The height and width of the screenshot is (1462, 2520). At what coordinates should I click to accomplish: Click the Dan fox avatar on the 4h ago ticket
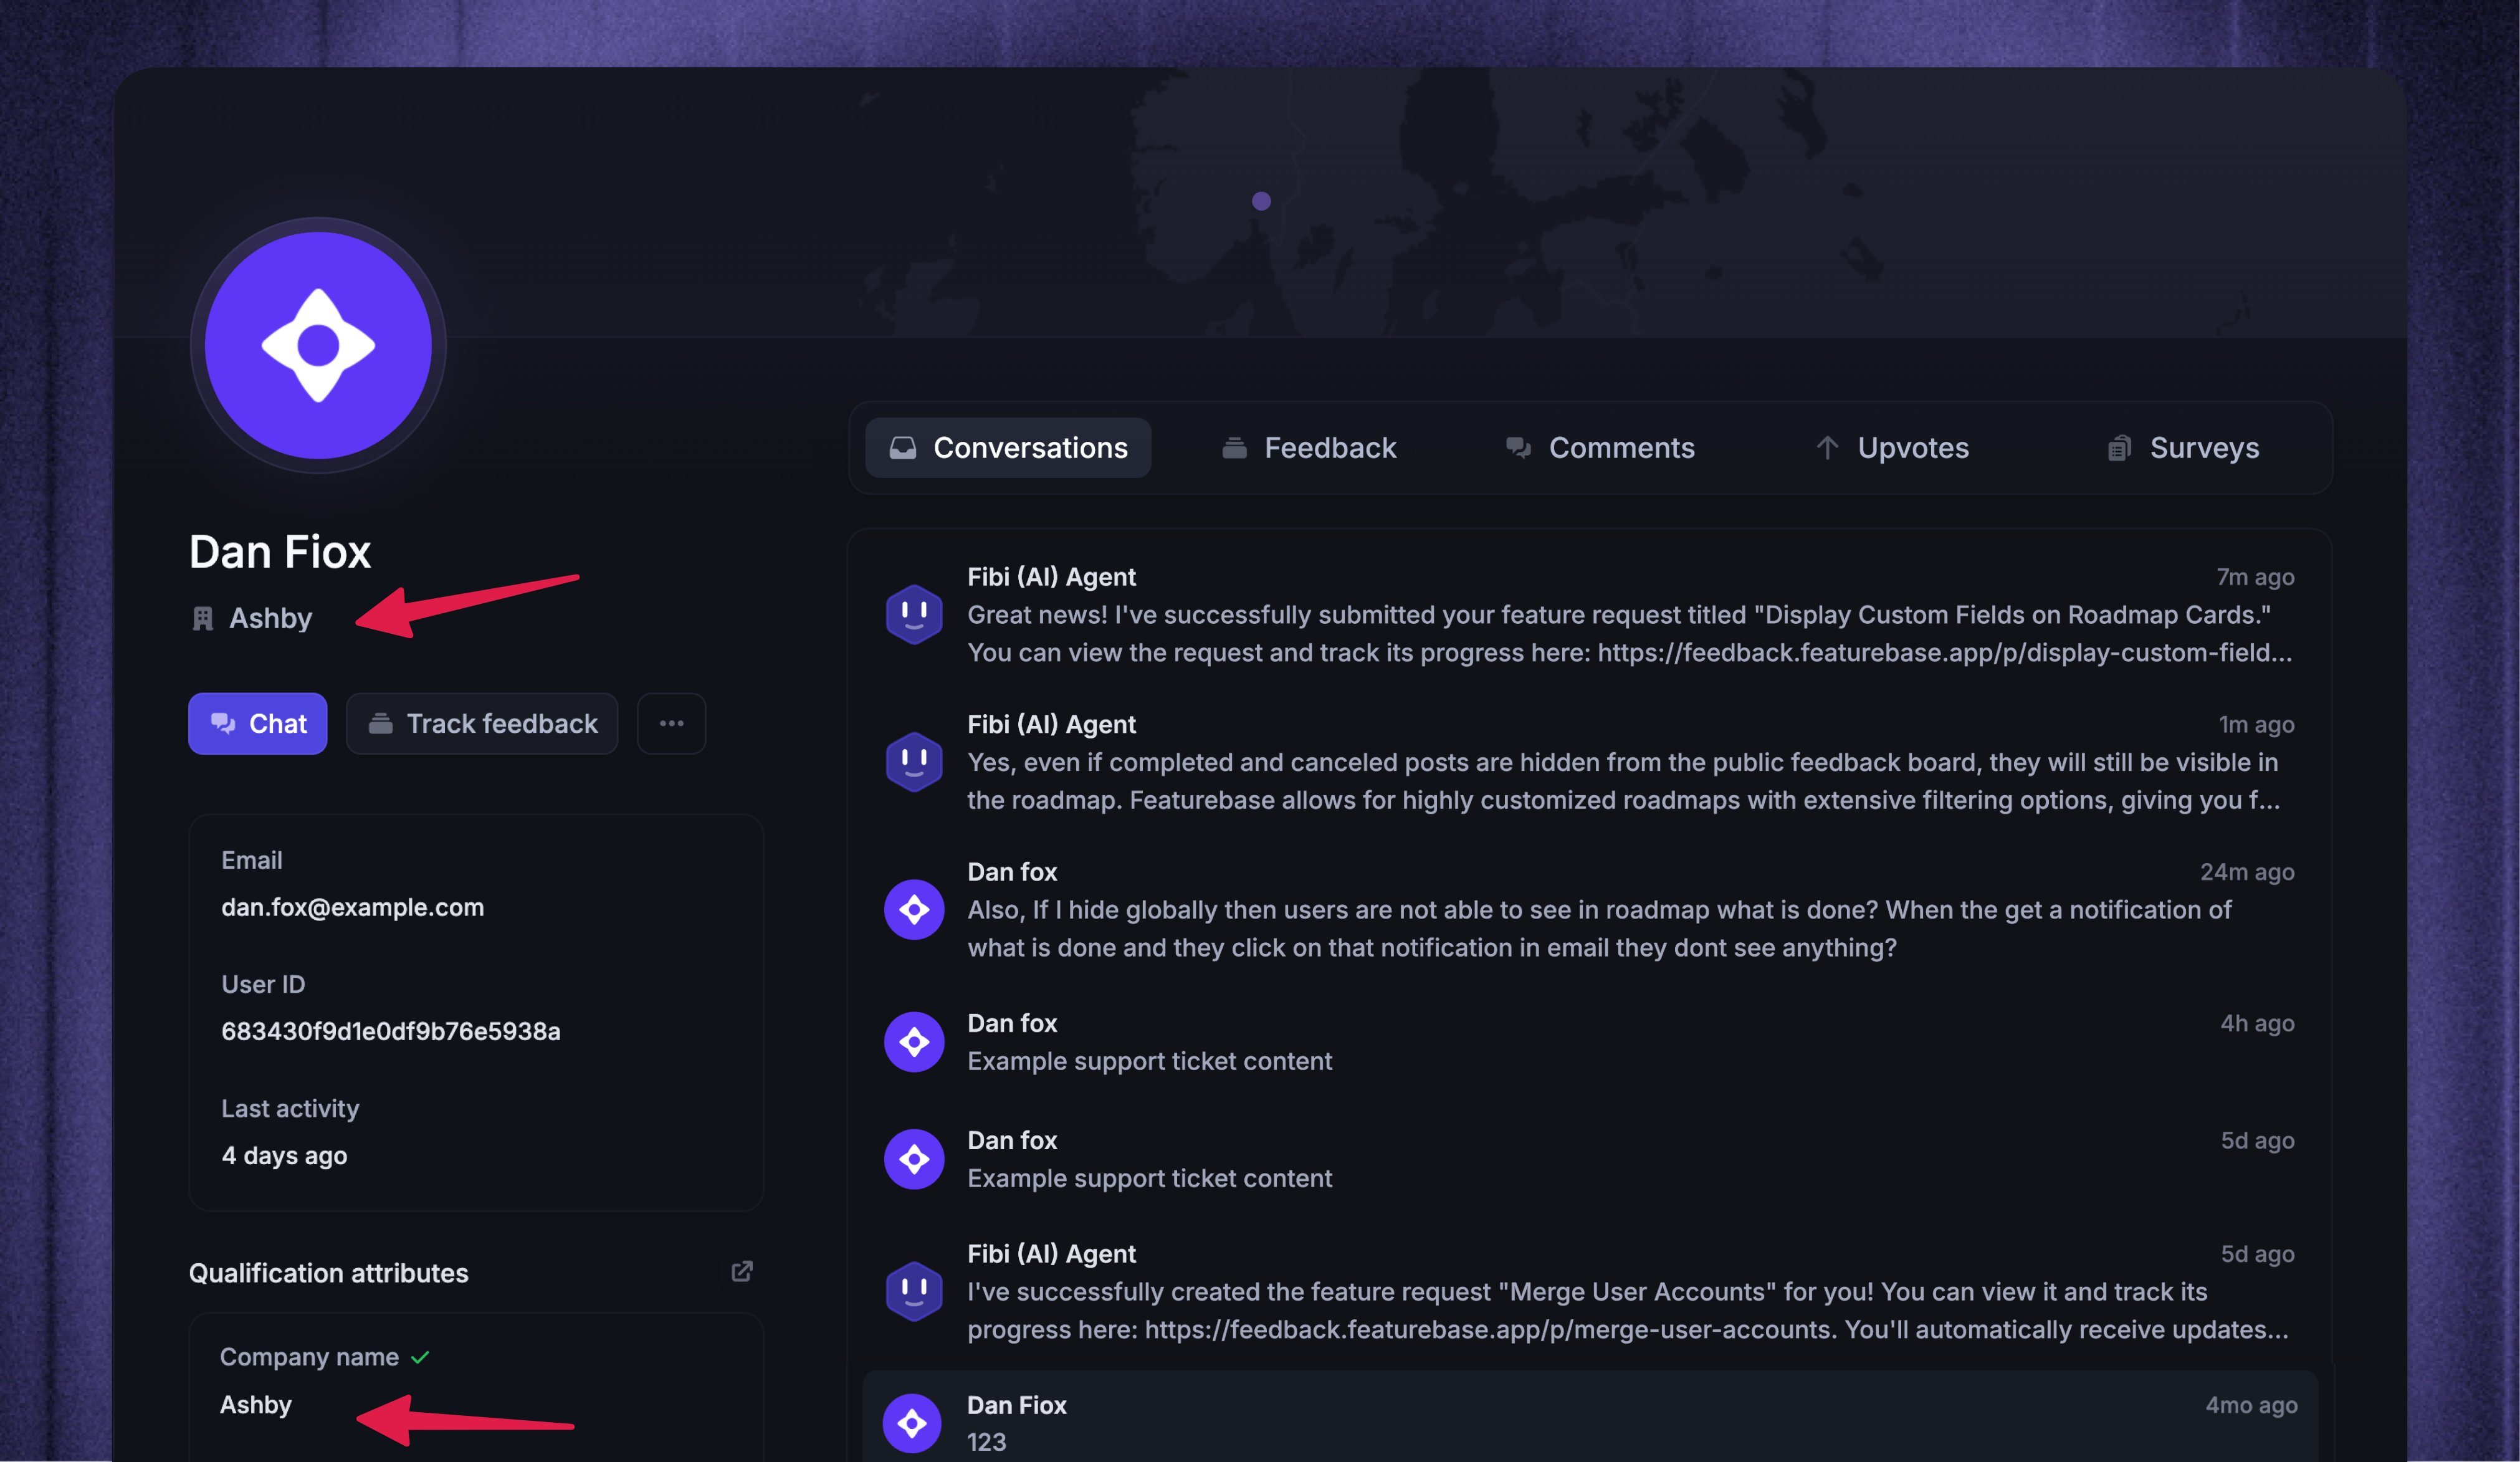914,1042
